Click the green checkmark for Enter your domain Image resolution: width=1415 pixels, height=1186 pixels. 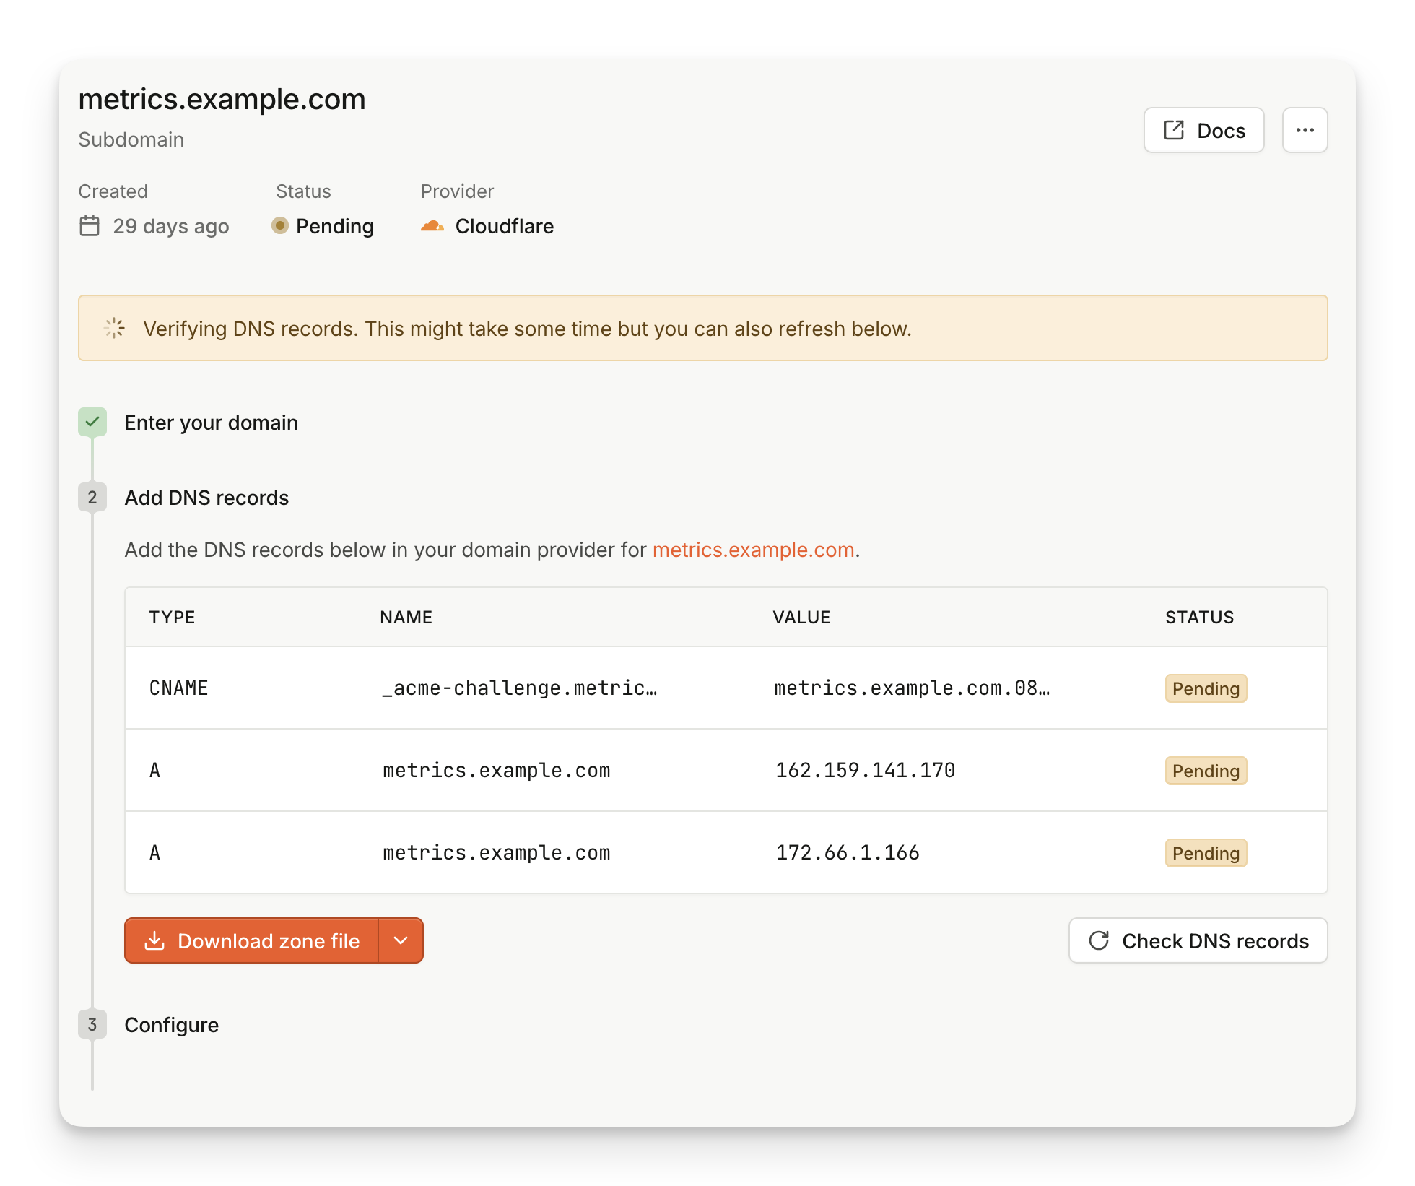point(92,423)
